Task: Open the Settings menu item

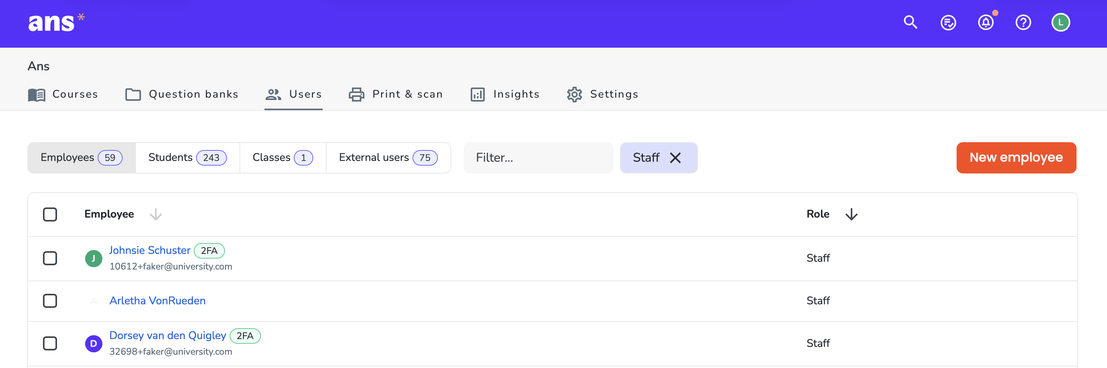Action: 602,94
